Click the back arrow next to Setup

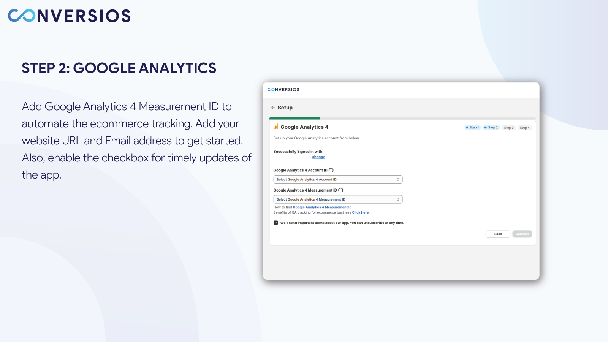[x=273, y=108]
